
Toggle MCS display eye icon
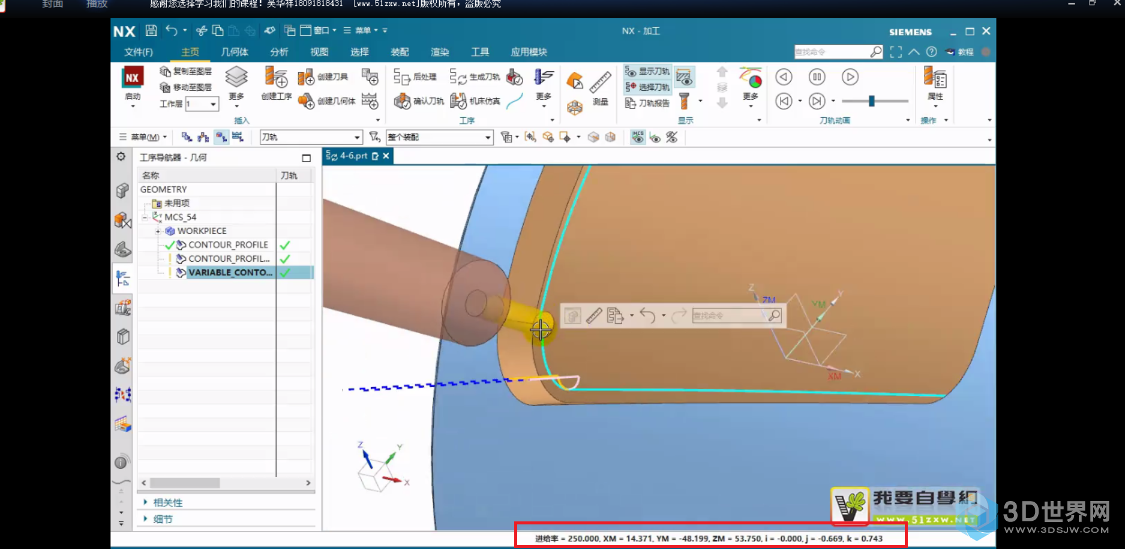point(638,137)
